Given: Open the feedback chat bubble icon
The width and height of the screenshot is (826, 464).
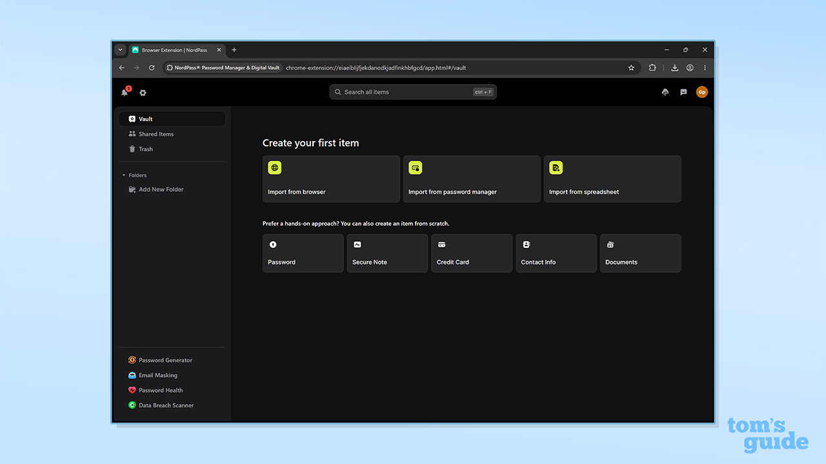Looking at the screenshot, I should (683, 92).
